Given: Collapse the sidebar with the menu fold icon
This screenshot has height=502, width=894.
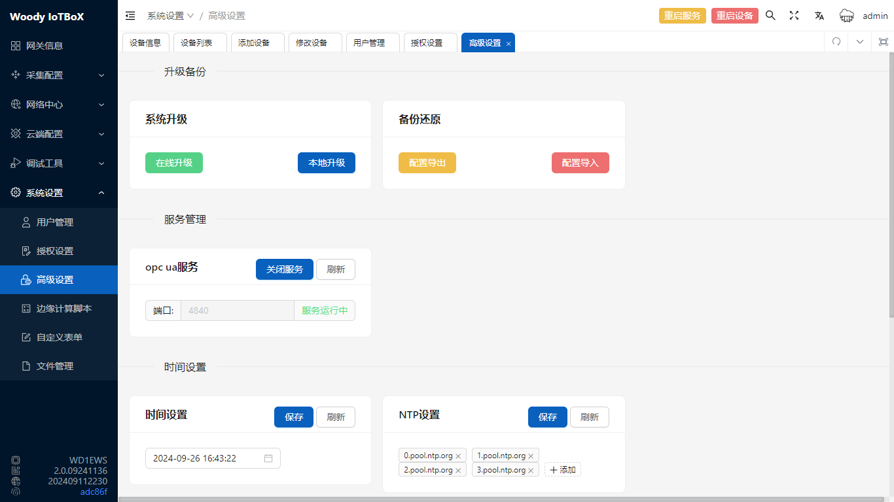Looking at the screenshot, I should (130, 16).
